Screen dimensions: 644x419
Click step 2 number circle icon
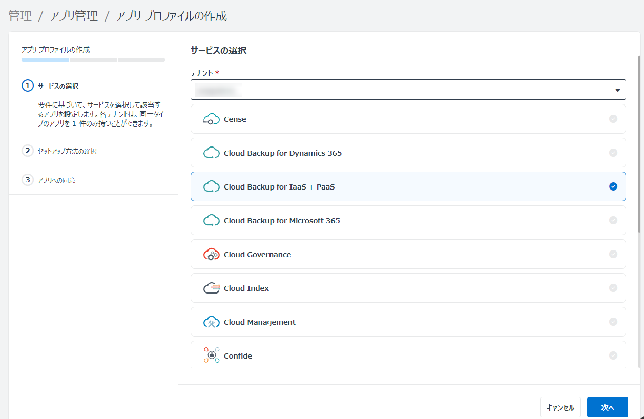pos(27,151)
